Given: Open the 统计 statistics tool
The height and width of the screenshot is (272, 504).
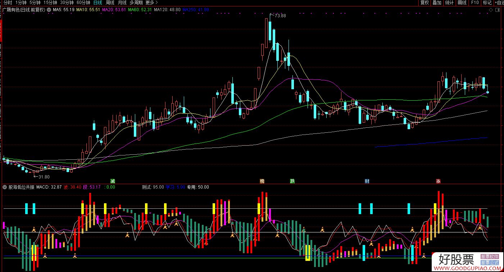Looking at the screenshot, I should pyautogui.click(x=449, y=3).
